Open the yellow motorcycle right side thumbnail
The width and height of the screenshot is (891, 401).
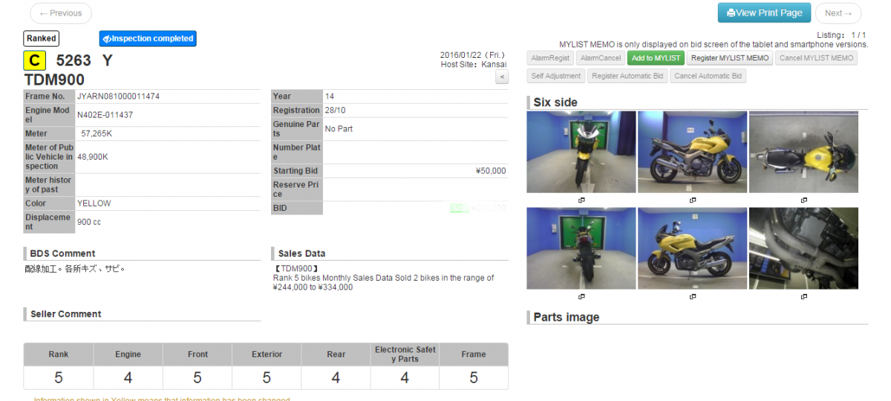[x=692, y=152]
